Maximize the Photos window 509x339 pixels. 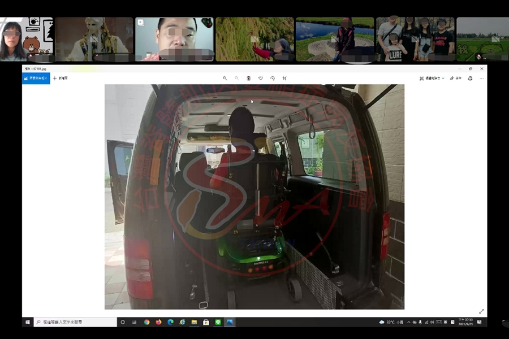(471, 69)
